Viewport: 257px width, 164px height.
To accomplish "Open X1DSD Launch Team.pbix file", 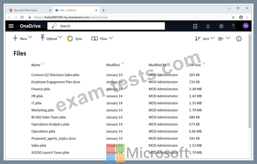I will (x=50, y=153).
